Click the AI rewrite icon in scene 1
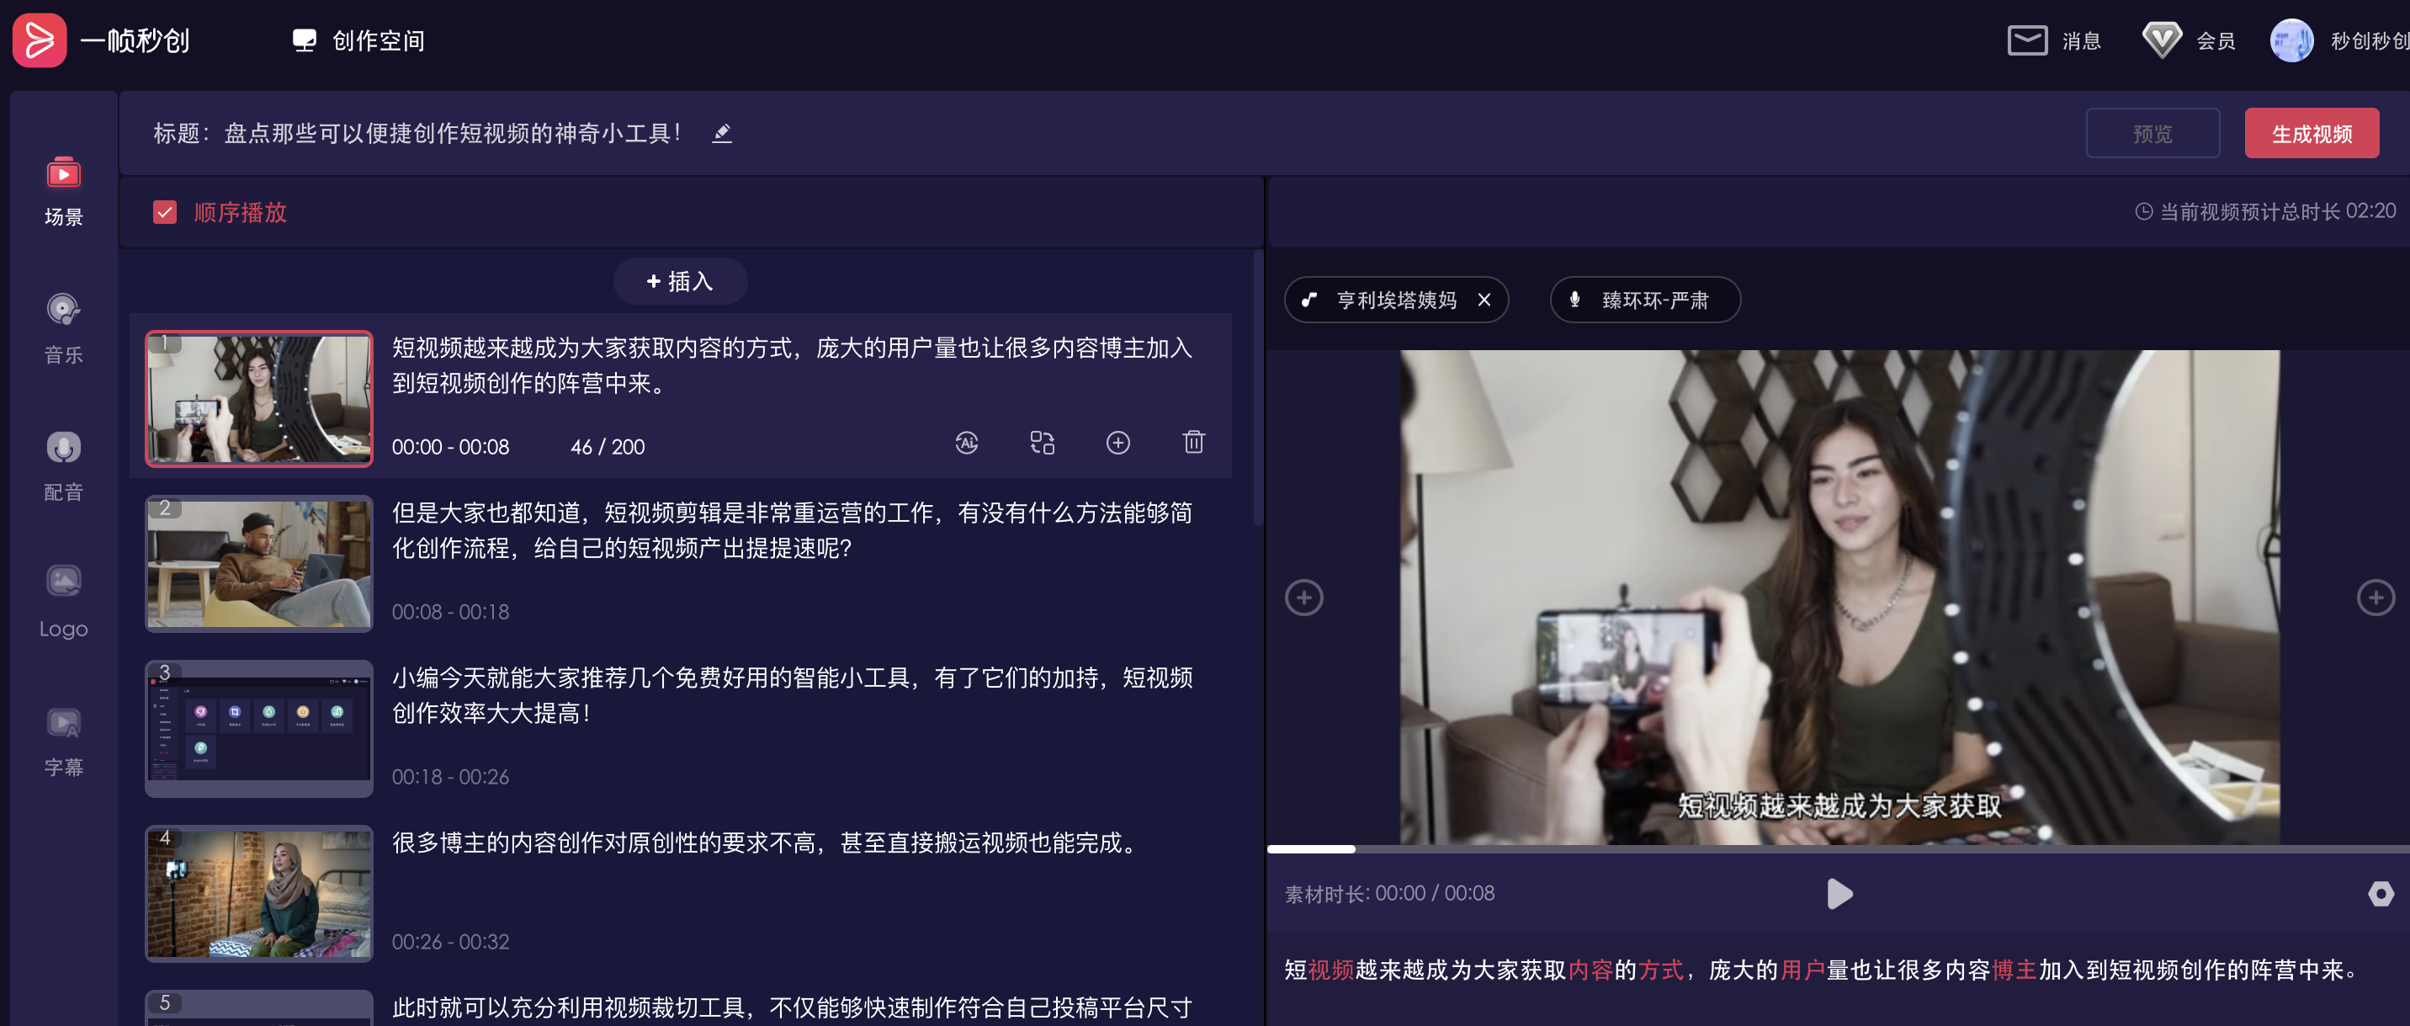Screen dimensions: 2410x1026 pos(966,443)
